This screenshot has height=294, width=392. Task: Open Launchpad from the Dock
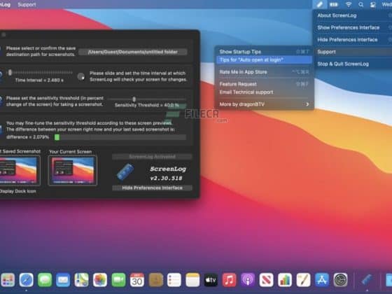[x=8, y=280]
